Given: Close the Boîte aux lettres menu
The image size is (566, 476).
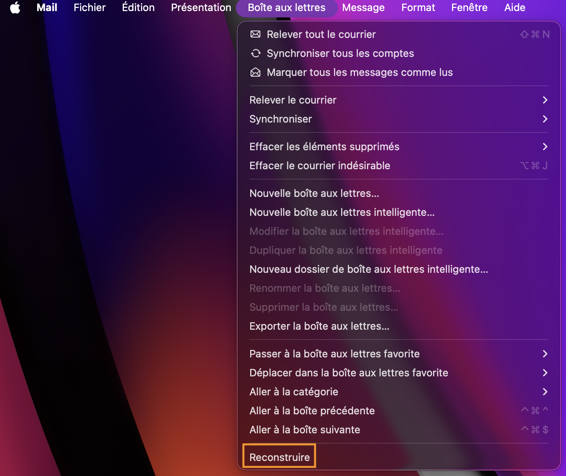Looking at the screenshot, I should point(287,8).
